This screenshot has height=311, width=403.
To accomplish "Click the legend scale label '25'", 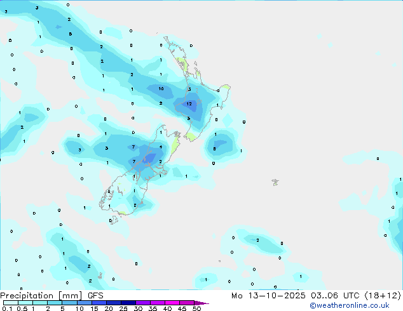I will 123,308.
